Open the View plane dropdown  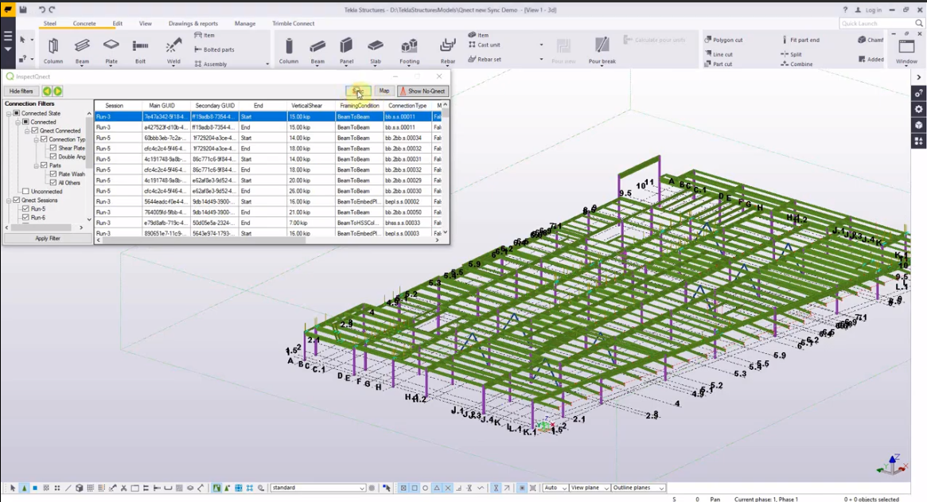tap(590, 488)
